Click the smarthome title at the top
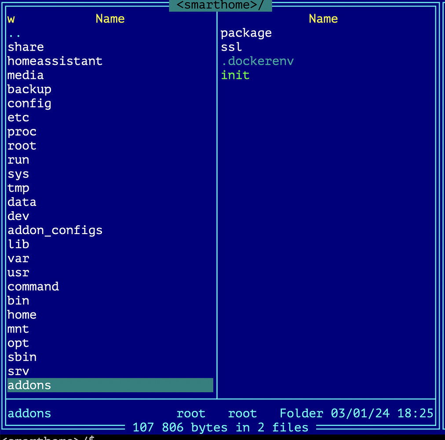The image size is (445, 440). click(220, 5)
